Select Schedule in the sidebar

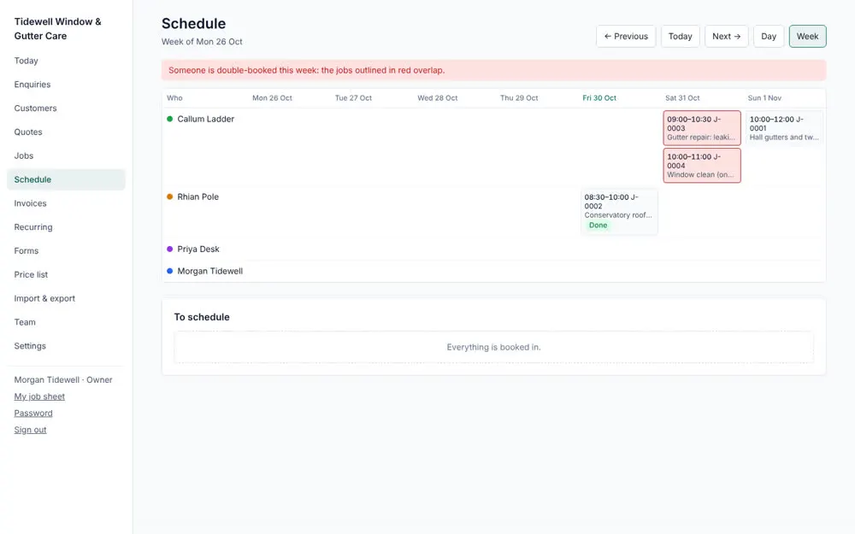[x=66, y=179]
